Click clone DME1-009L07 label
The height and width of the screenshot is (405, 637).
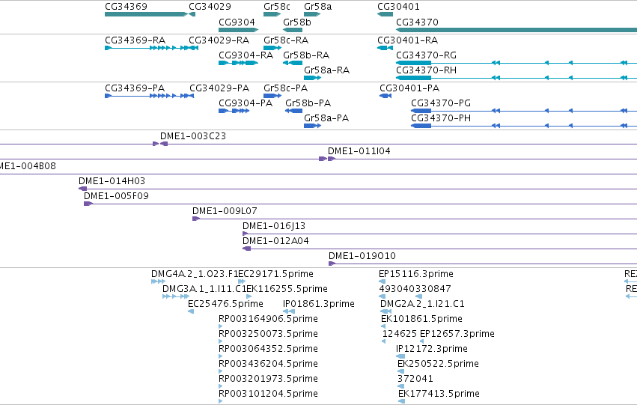(225, 211)
